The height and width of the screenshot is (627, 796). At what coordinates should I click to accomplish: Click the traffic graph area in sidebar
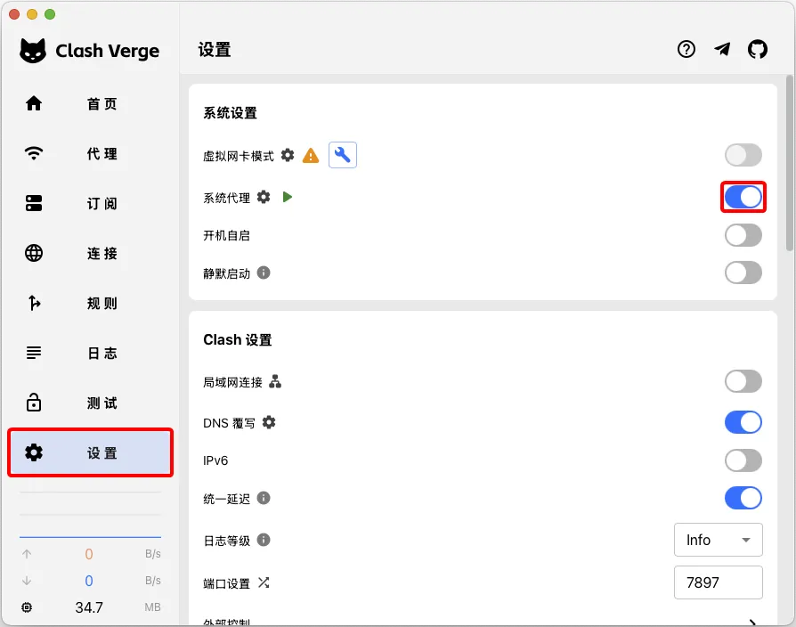click(90, 515)
